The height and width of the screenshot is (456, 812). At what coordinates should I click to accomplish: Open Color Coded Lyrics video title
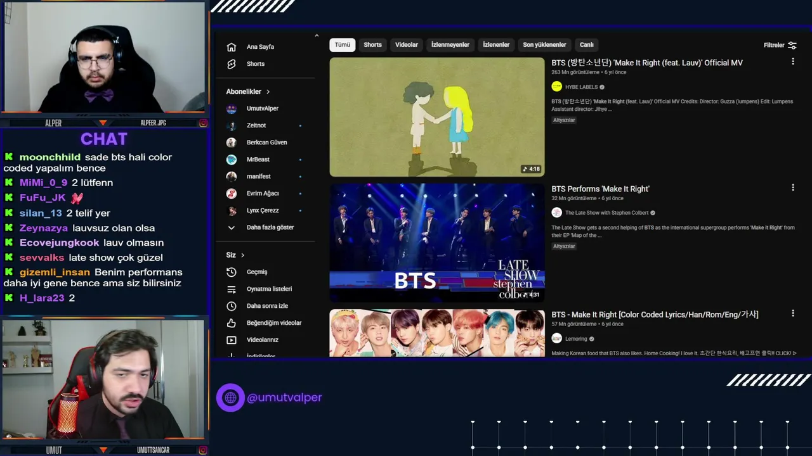655,315
